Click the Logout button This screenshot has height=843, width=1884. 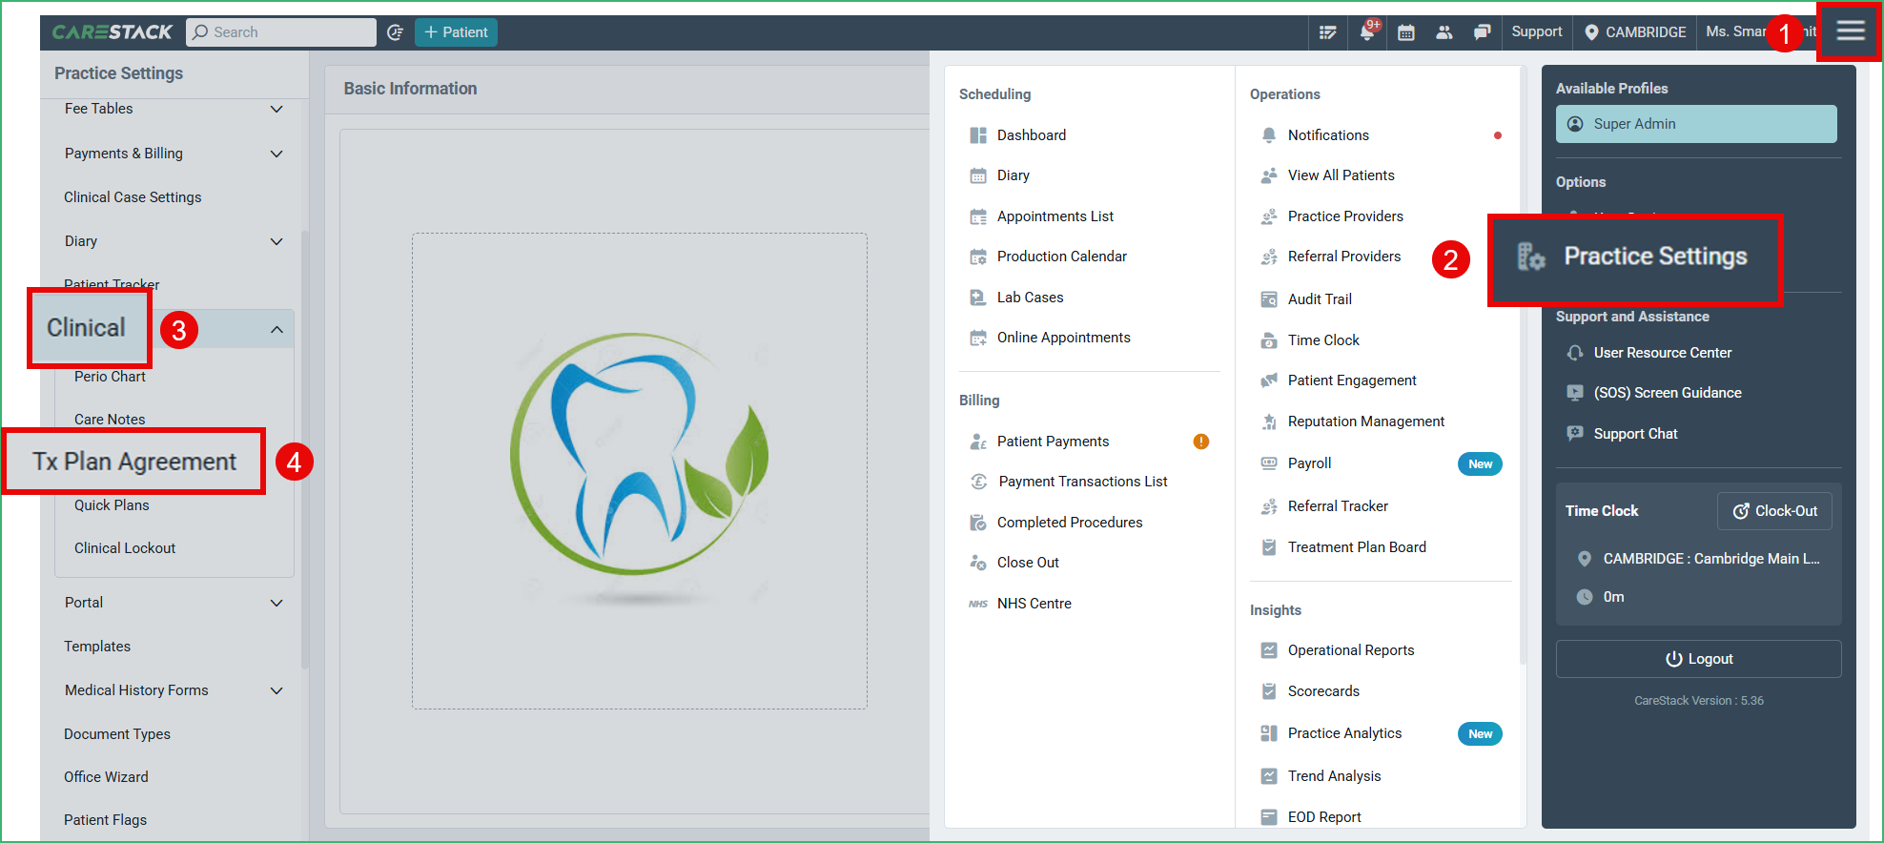[x=1698, y=659]
